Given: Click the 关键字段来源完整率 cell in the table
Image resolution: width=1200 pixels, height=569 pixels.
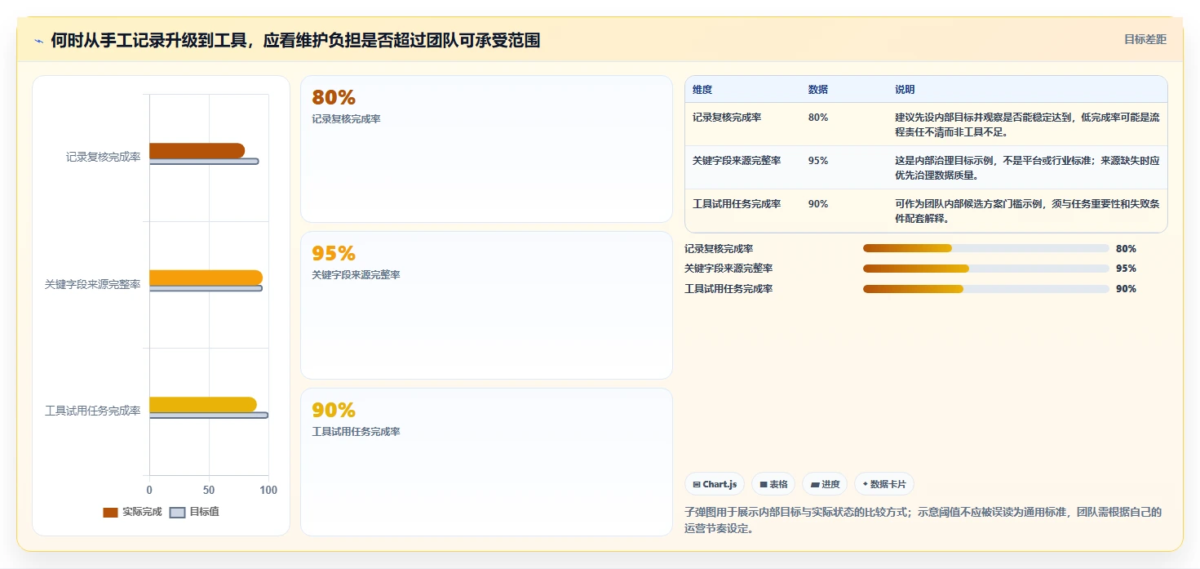Looking at the screenshot, I should pos(737,161).
